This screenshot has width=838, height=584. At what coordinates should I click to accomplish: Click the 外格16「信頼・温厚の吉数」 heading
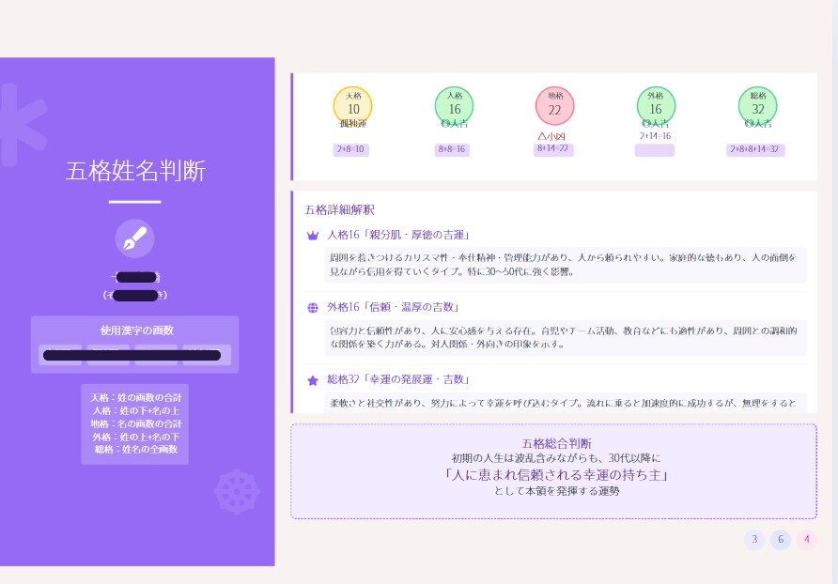(394, 307)
